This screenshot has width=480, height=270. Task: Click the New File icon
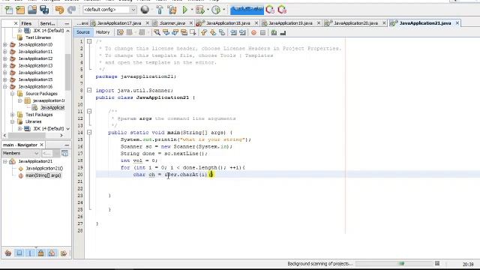click(9, 10)
